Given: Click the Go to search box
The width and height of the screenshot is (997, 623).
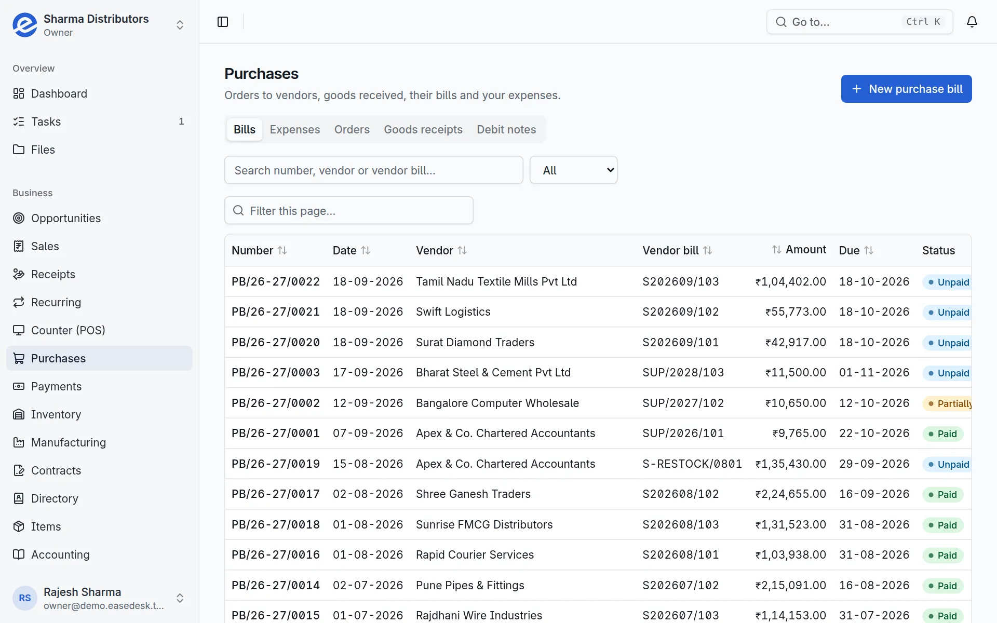Looking at the screenshot, I should (x=859, y=22).
